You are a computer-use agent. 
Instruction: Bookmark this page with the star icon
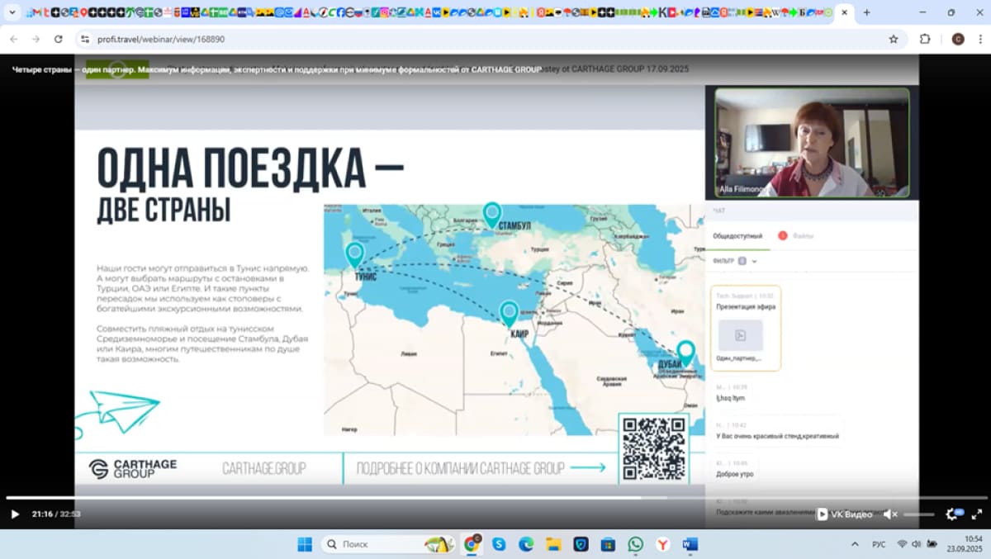[x=894, y=39]
